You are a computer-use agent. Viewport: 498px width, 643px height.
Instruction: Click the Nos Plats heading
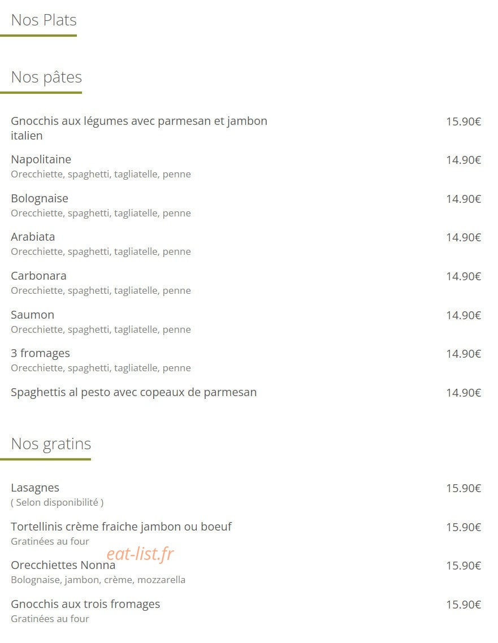pyautogui.click(x=44, y=20)
